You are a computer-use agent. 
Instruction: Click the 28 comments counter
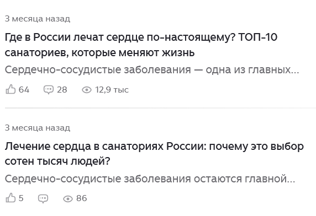62,90
